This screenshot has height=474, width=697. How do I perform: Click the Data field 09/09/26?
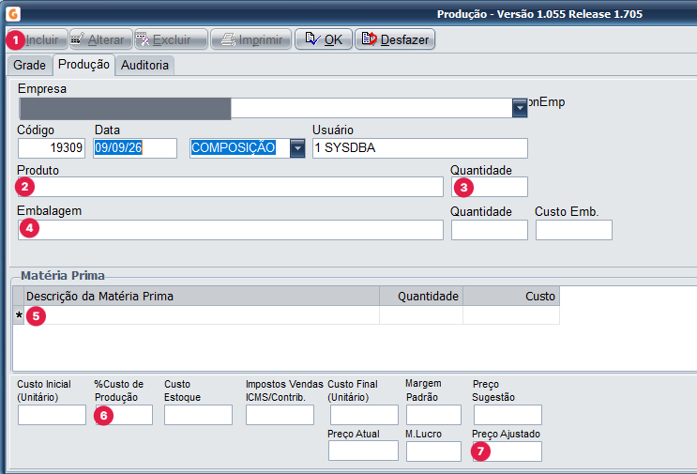[135, 147]
